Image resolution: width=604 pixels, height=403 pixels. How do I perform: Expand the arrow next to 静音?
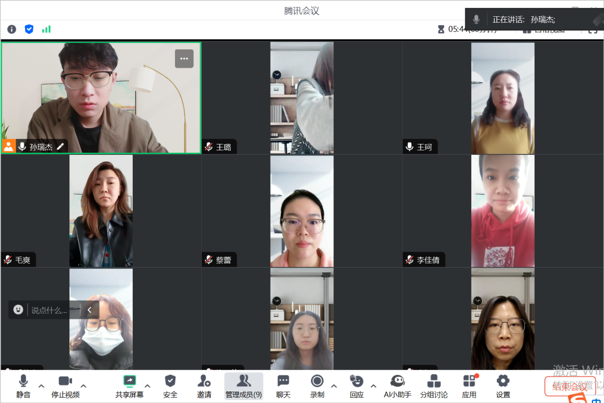(x=41, y=386)
